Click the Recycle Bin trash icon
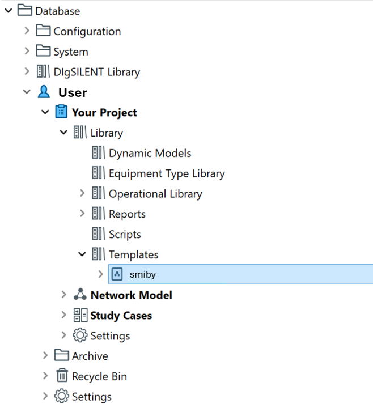The height and width of the screenshot is (408, 373). tap(61, 376)
